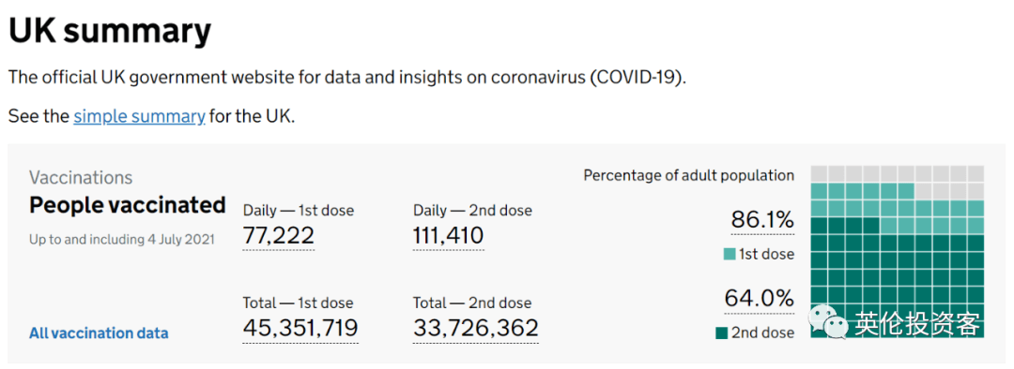
Task: Click the UK summary page heading
Action: point(110,30)
